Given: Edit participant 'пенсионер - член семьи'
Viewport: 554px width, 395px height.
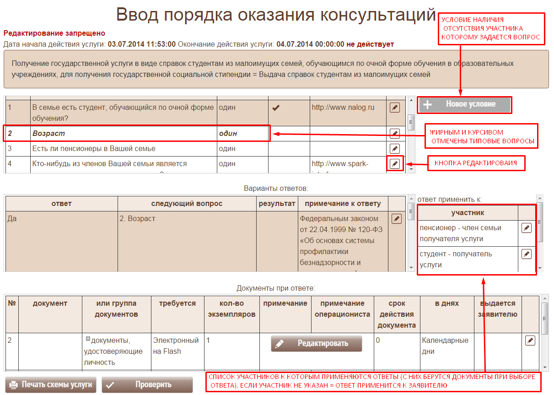Looking at the screenshot, I should (x=527, y=227).
